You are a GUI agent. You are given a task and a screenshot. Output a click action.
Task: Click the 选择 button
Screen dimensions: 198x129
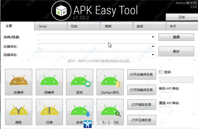pyautogui.click(x=176, y=37)
